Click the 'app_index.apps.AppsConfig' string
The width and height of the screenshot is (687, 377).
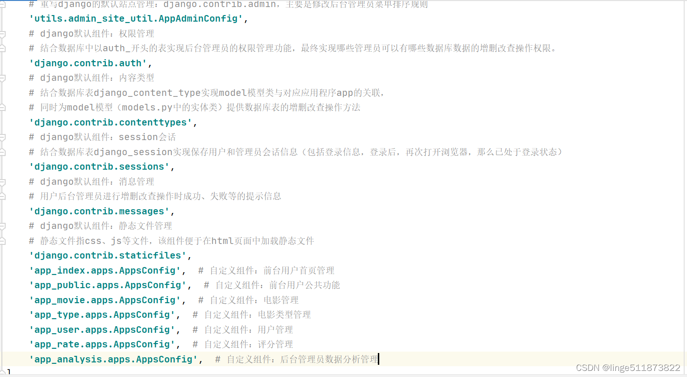coord(105,270)
